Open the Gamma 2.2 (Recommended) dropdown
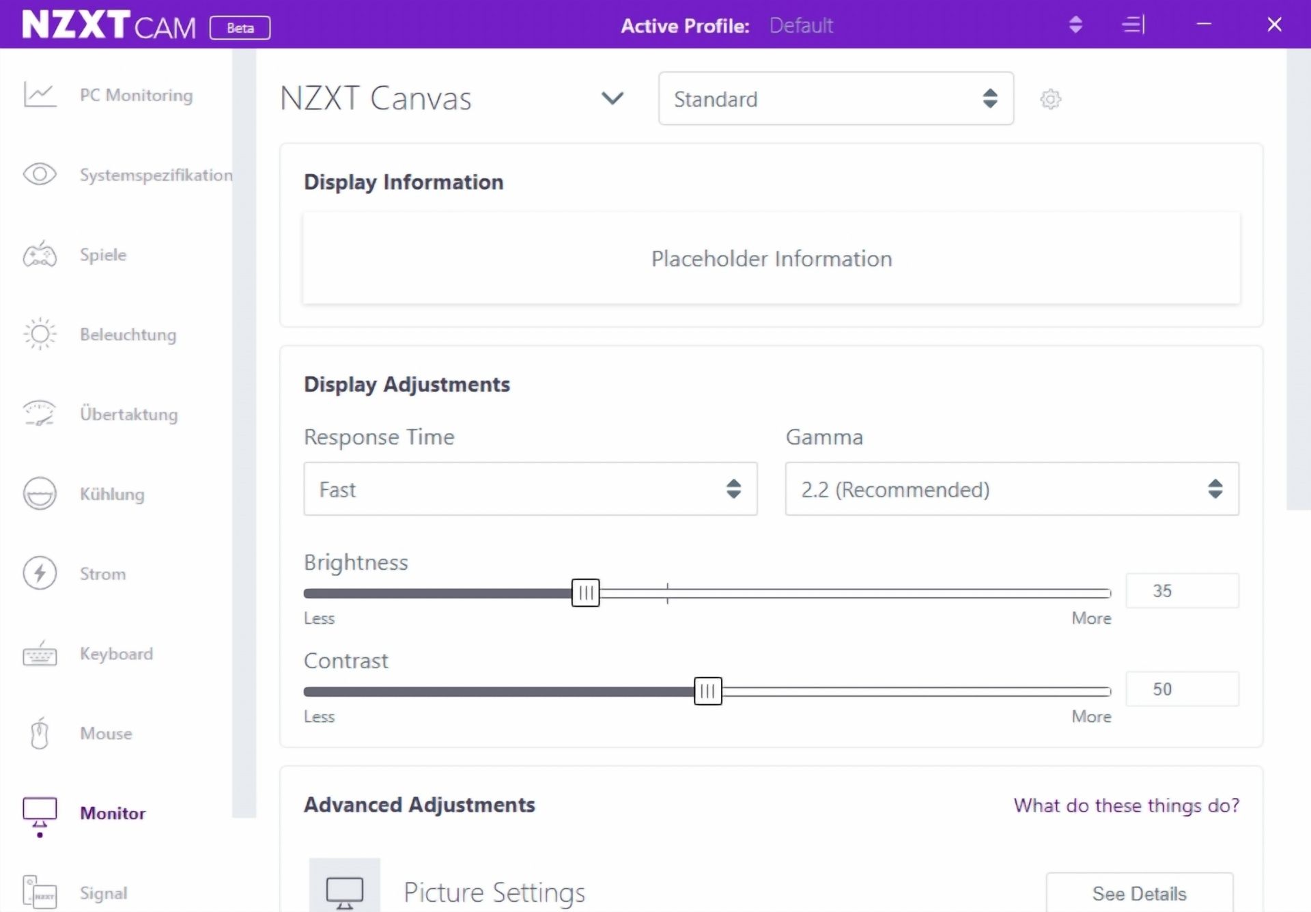1311x912 pixels. (x=1012, y=489)
